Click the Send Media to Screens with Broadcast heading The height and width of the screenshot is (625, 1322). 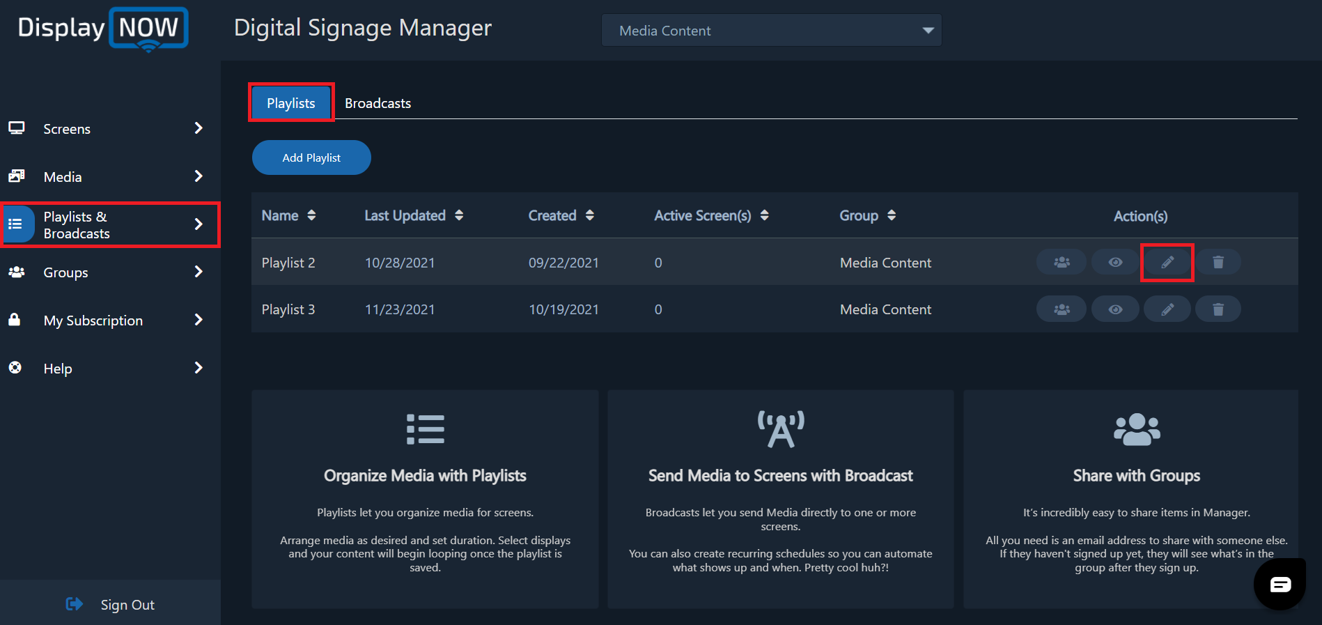click(x=781, y=476)
